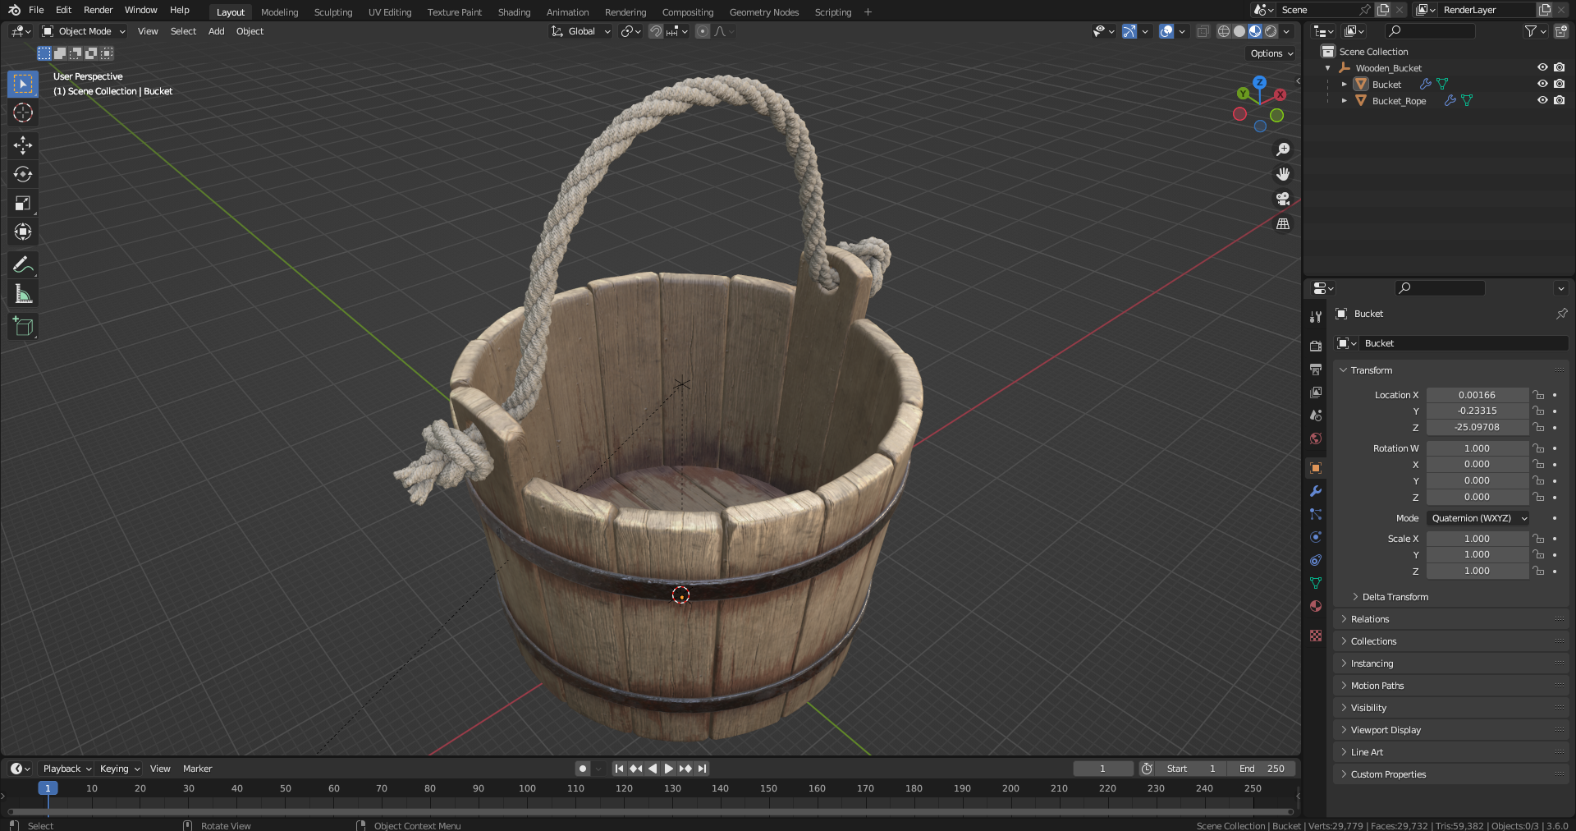Select the Scale tool
The width and height of the screenshot is (1576, 831).
coord(23,203)
